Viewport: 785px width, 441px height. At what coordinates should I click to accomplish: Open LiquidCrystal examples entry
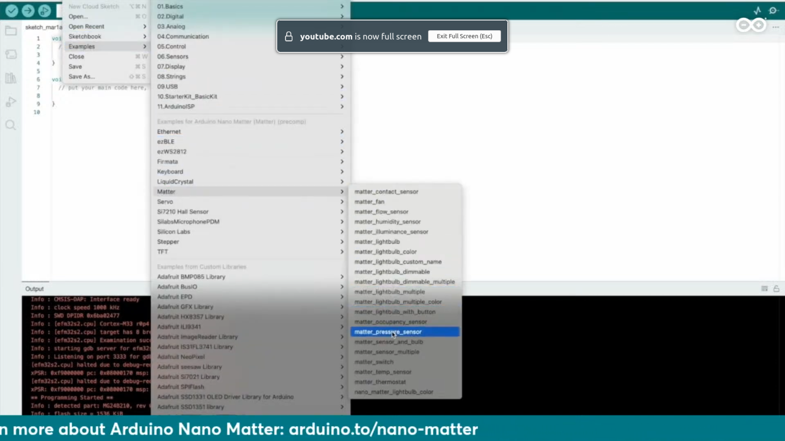coord(250,182)
